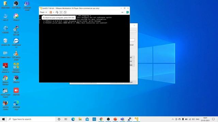Show hidden system tray icons
This screenshot has width=218, height=122.
tap(173, 119)
